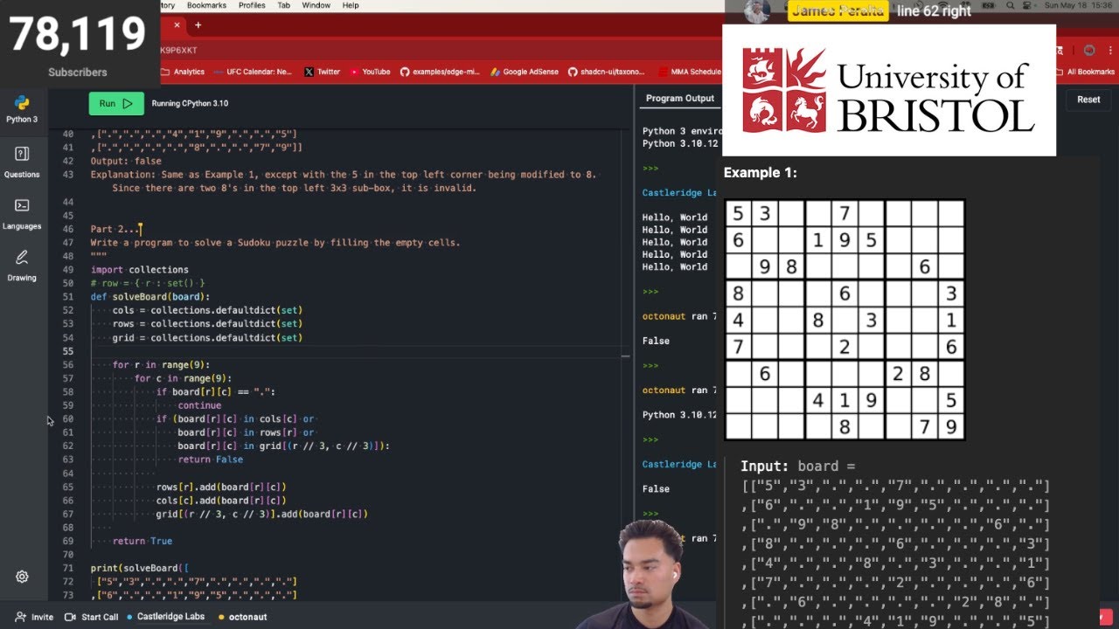1119x629 pixels.
Task: Select the Castleridge Labs participant
Action: tap(170, 617)
